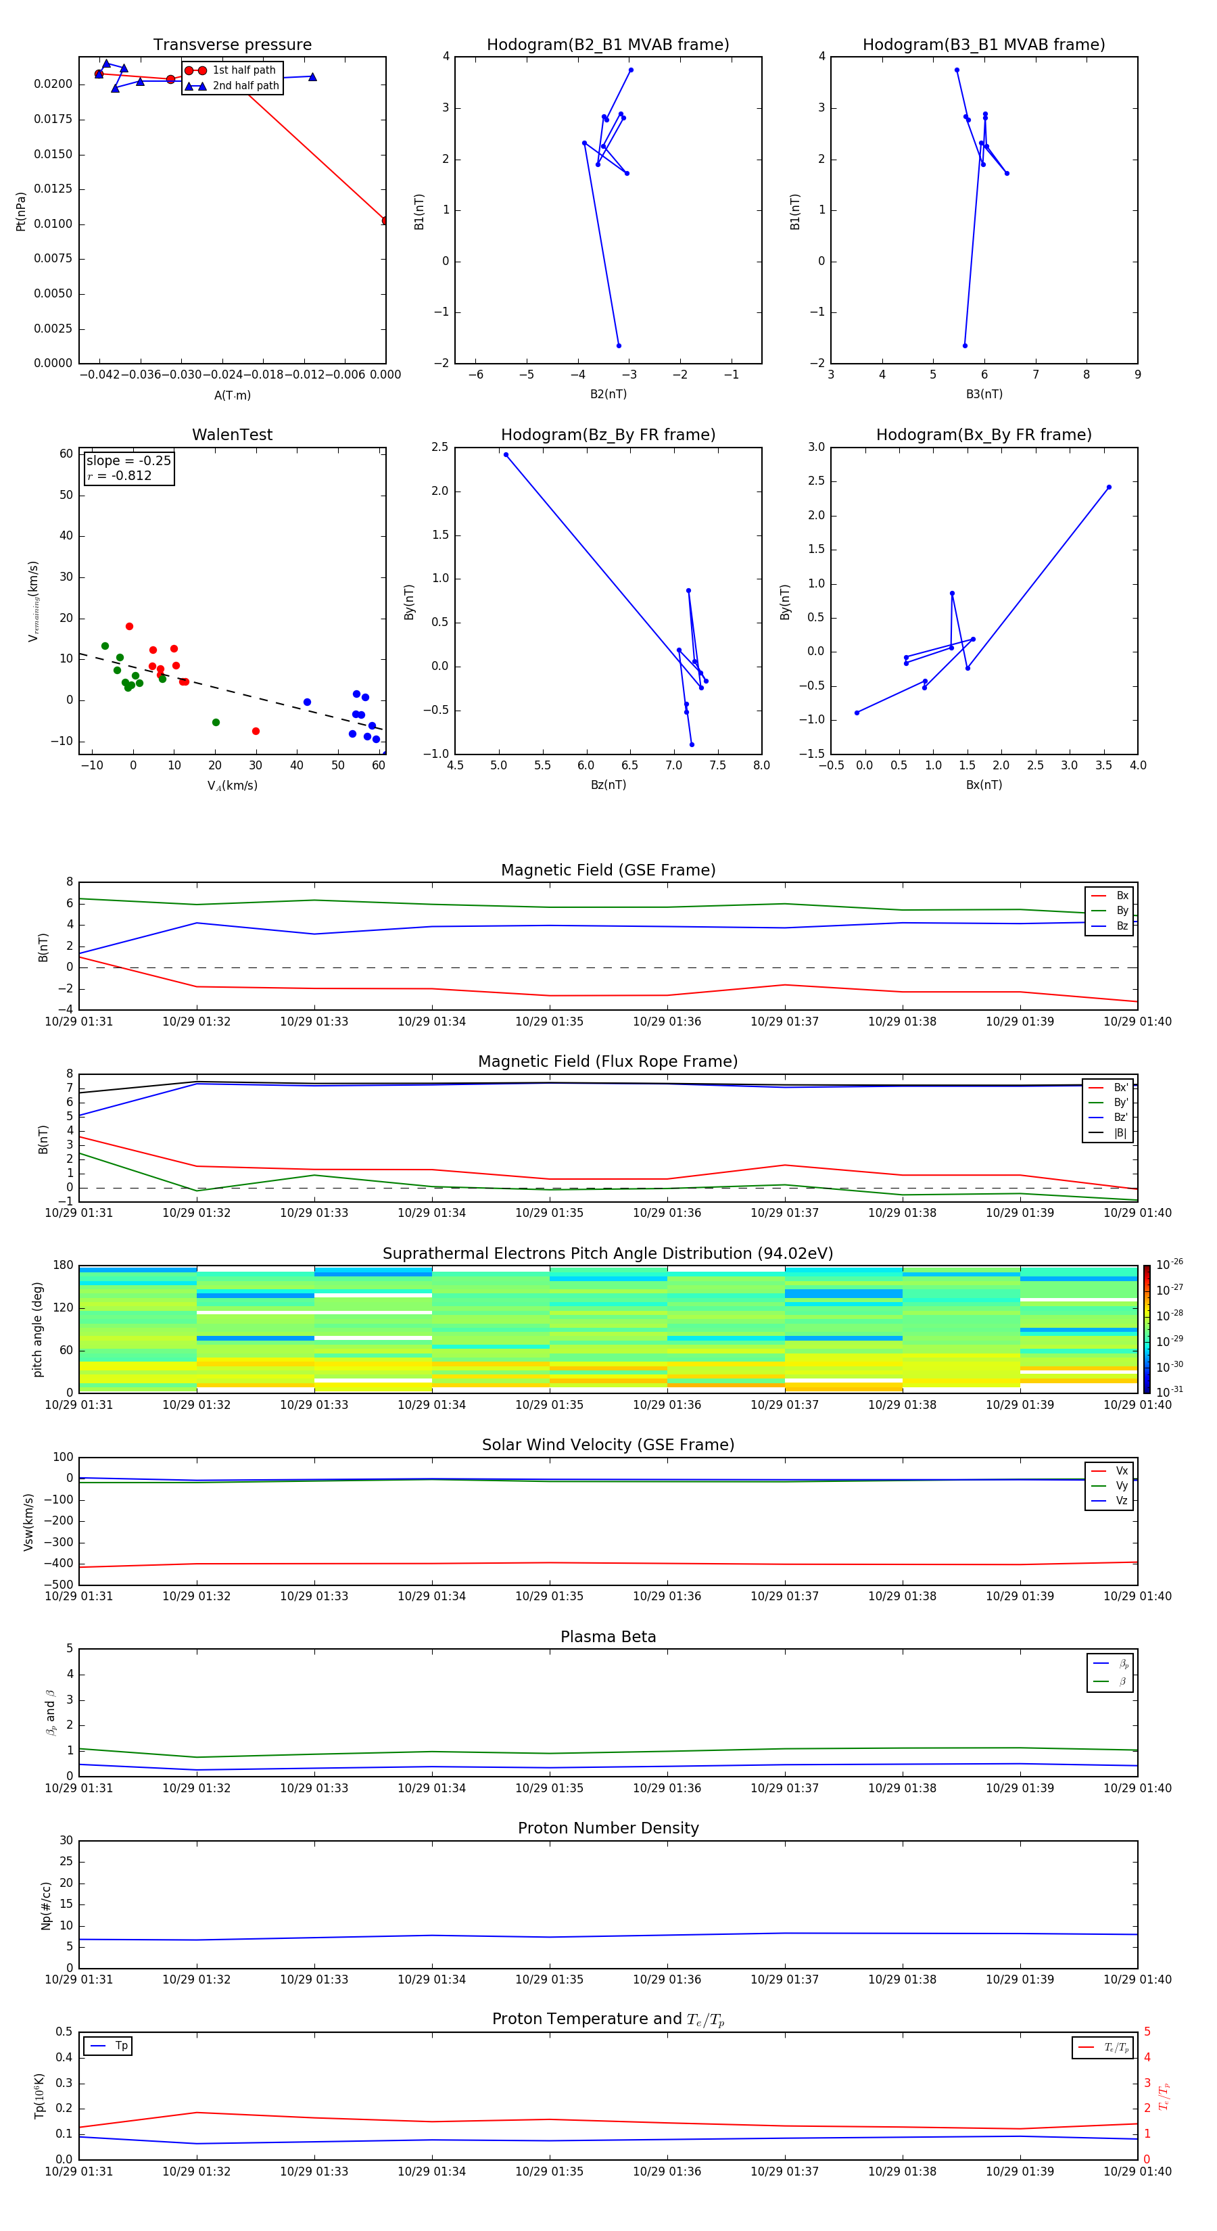Click the 'Proton Number Density' title

pos(608,1828)
